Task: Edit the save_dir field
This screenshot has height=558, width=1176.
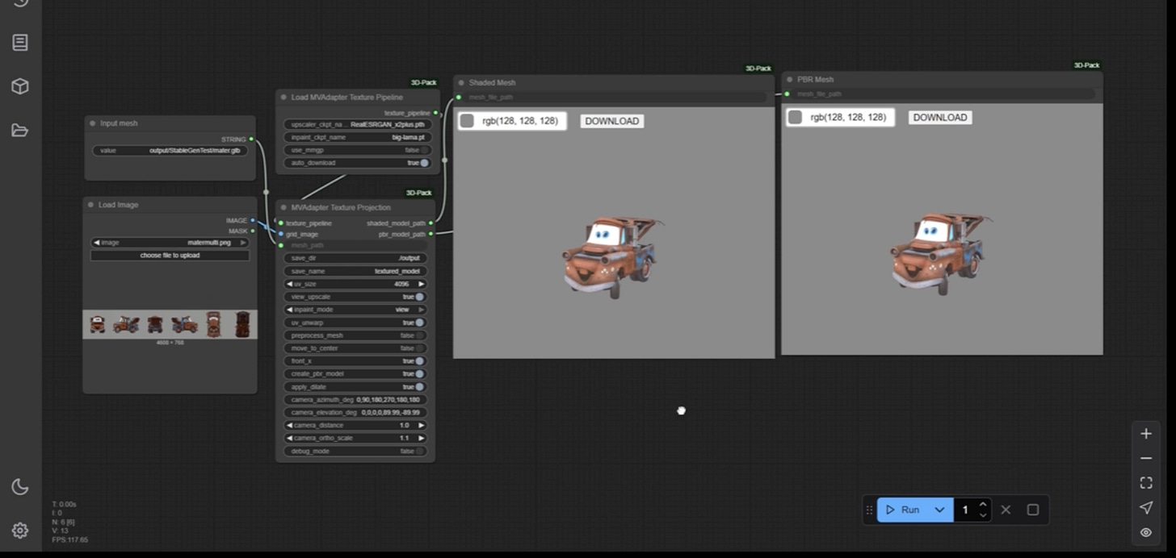Action: 355,258
